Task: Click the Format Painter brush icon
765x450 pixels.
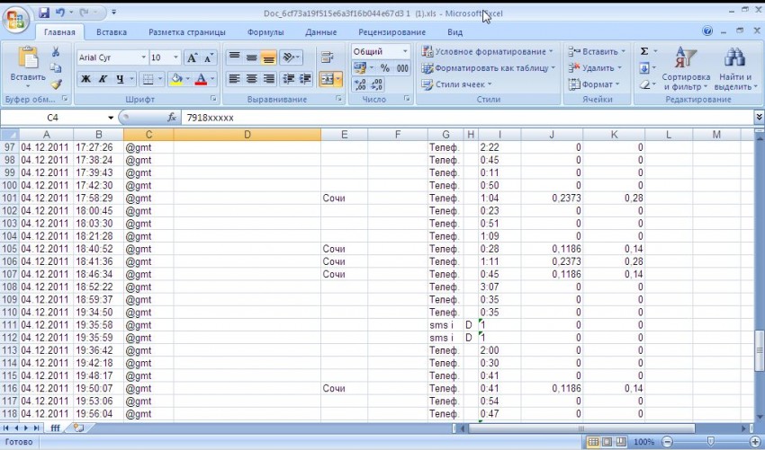Action: click(x=56, y=84)
